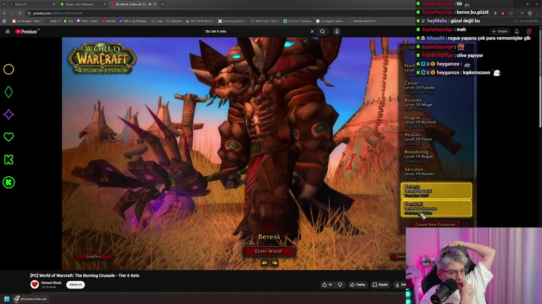This screenshot has width=542, height=304.
Task: Dislike the video with thumbs-down icon
Action: (340, 285)
